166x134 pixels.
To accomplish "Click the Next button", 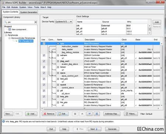I will point(94,129).
